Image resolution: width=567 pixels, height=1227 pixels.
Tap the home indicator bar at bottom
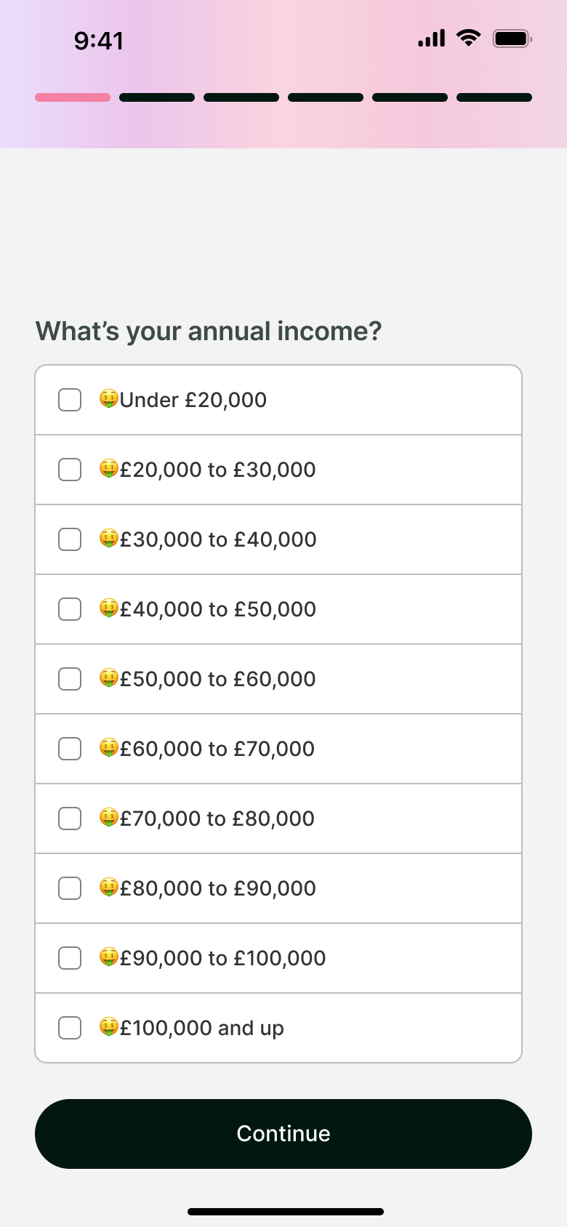tap(286, 1212)
